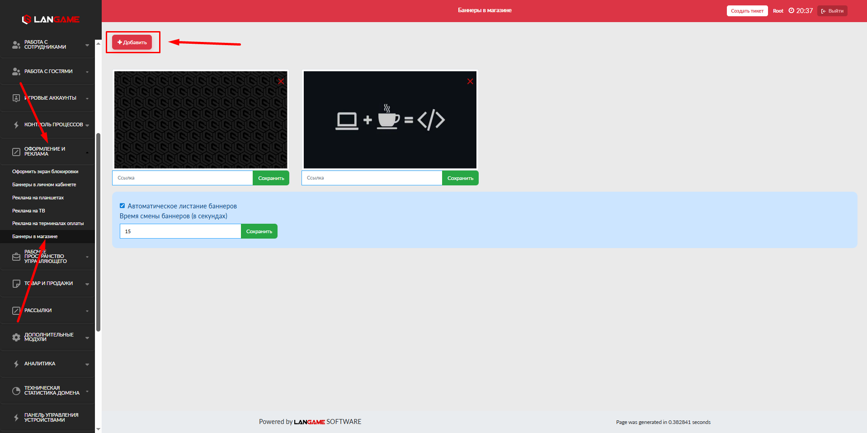Click the manager workspace briefcase icon
This screenshot has width=867, height=433.
point(16,257)
